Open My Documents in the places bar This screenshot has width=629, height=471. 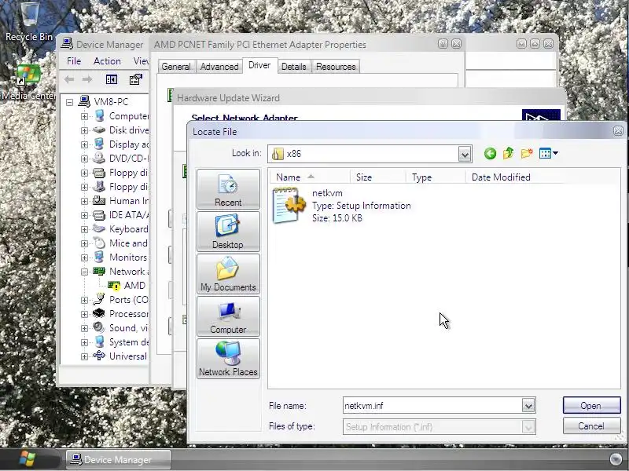pyautogui.click(x=228, y=274)
